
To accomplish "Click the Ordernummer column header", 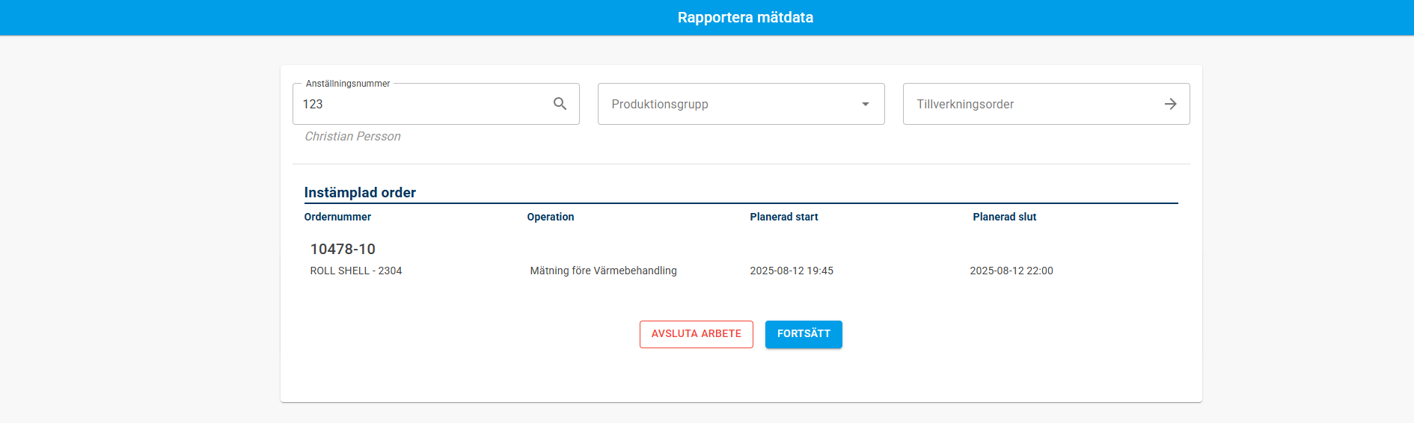I will [x=337, y=217].
